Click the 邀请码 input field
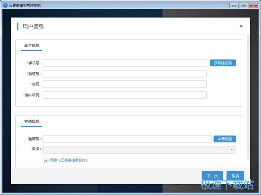 click(x=127, y=139)
